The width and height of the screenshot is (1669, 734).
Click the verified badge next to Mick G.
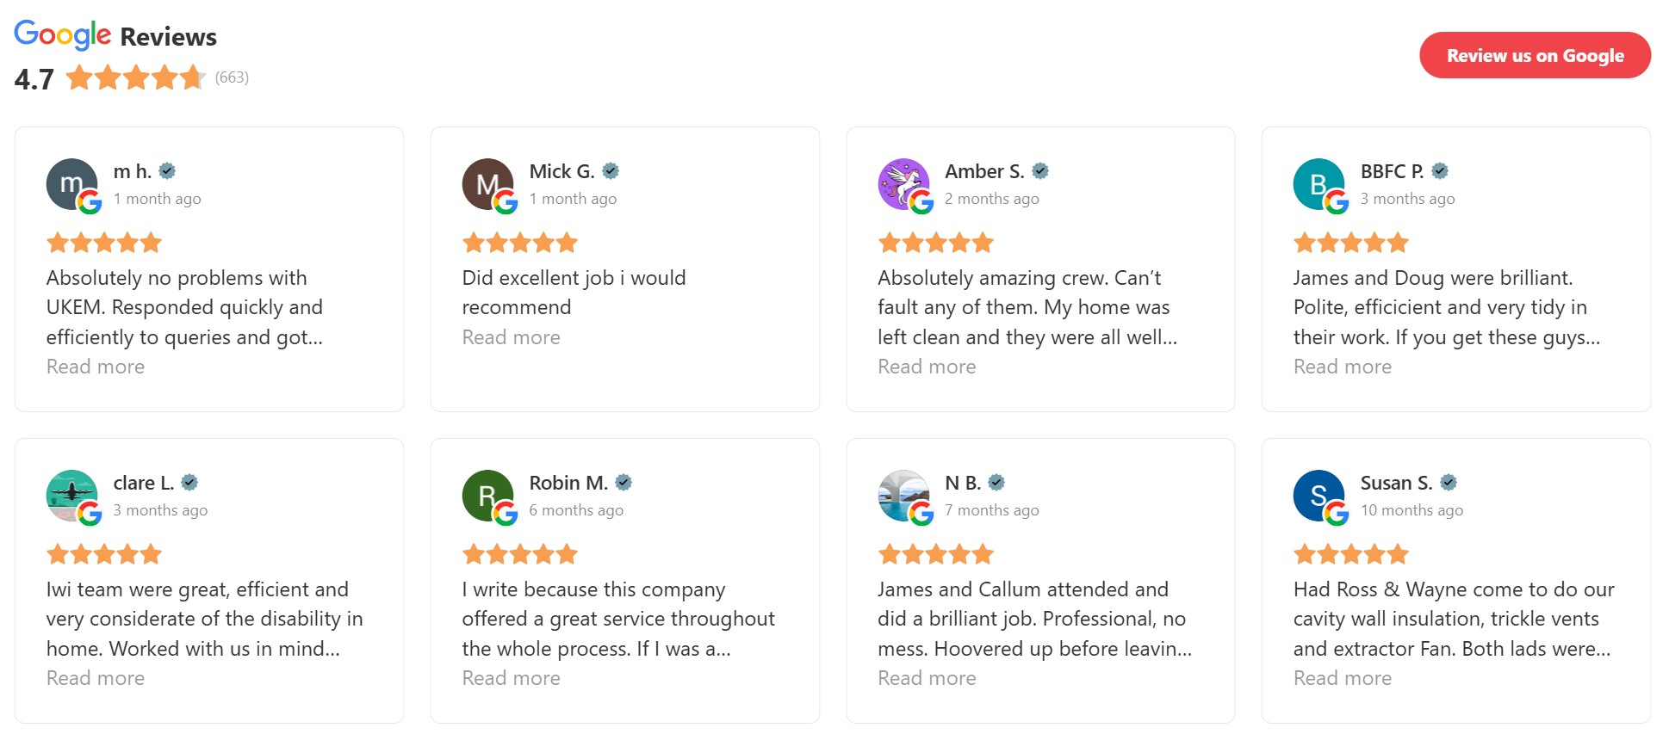click(x=611, y=171)
